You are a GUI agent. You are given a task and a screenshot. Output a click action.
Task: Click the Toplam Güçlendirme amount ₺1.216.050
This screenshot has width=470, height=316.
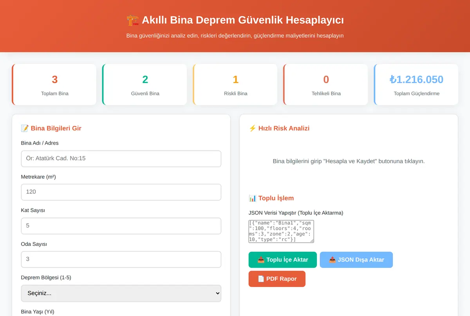416,80
